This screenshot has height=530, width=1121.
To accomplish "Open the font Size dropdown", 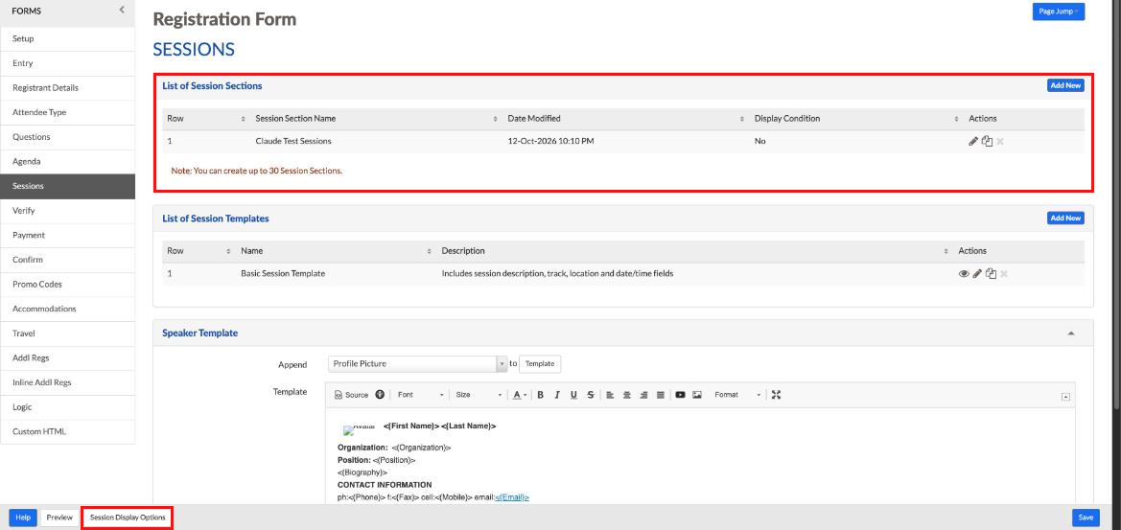I will [x=478, y=395].
